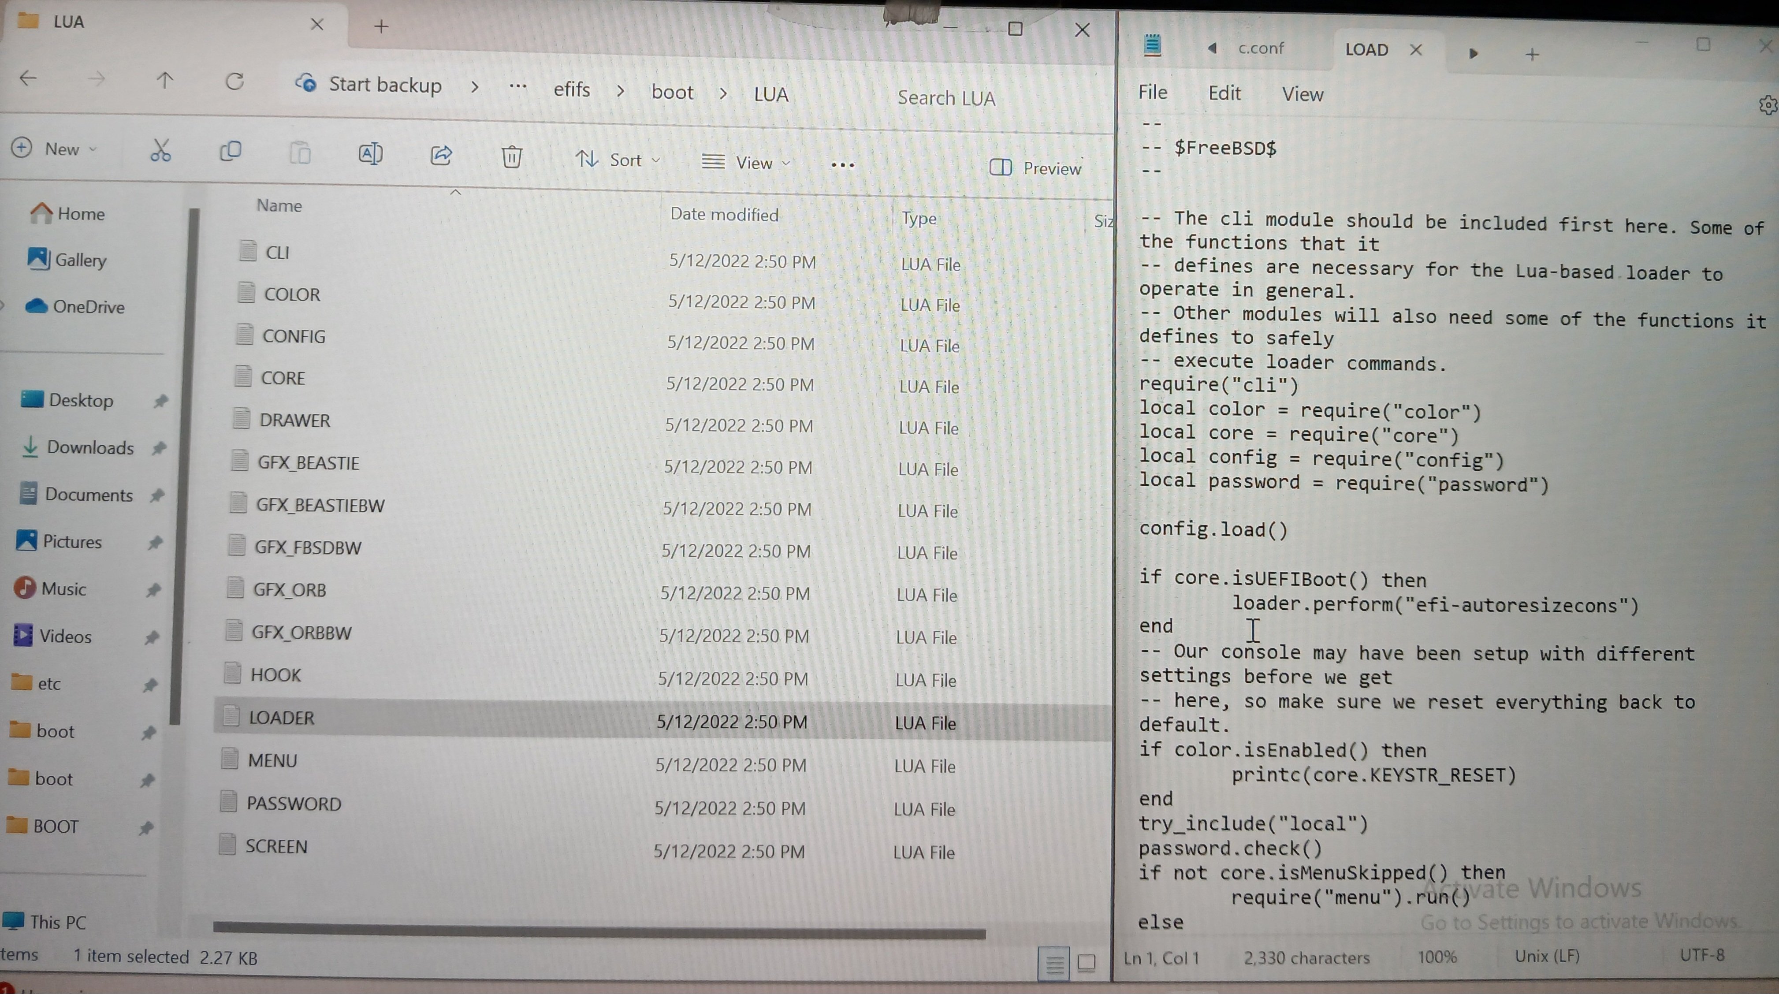Screen dimensions: 1779x994
Task: Switch to details view layout icon
Action: pyautogui.click(x=1054, y=962)
